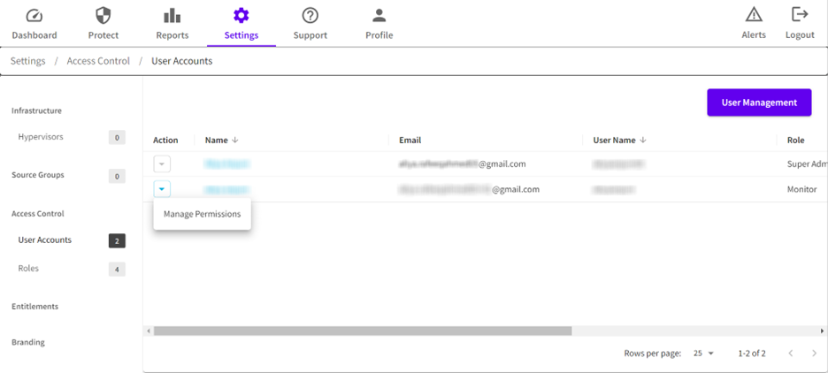
Task: Open action dropdown for Super Admin row
Action: [x=162, y=164]
